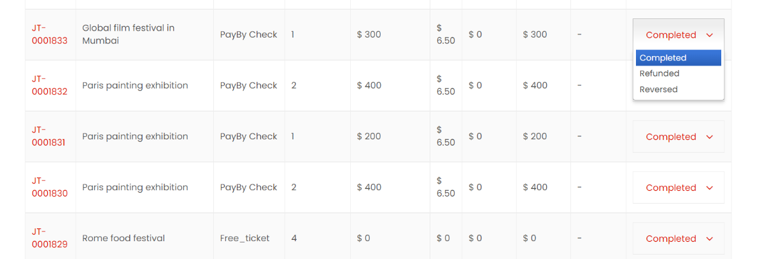This screenshot has width=762, height=259.
Task: Choose Reversed from status dropdown list
Action: [658, 90]
